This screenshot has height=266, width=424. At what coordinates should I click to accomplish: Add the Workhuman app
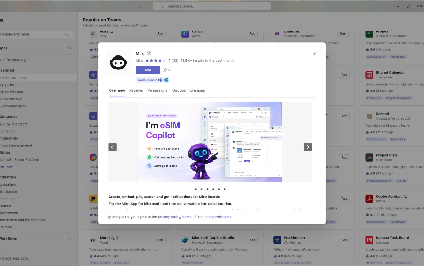click(344, 240)
